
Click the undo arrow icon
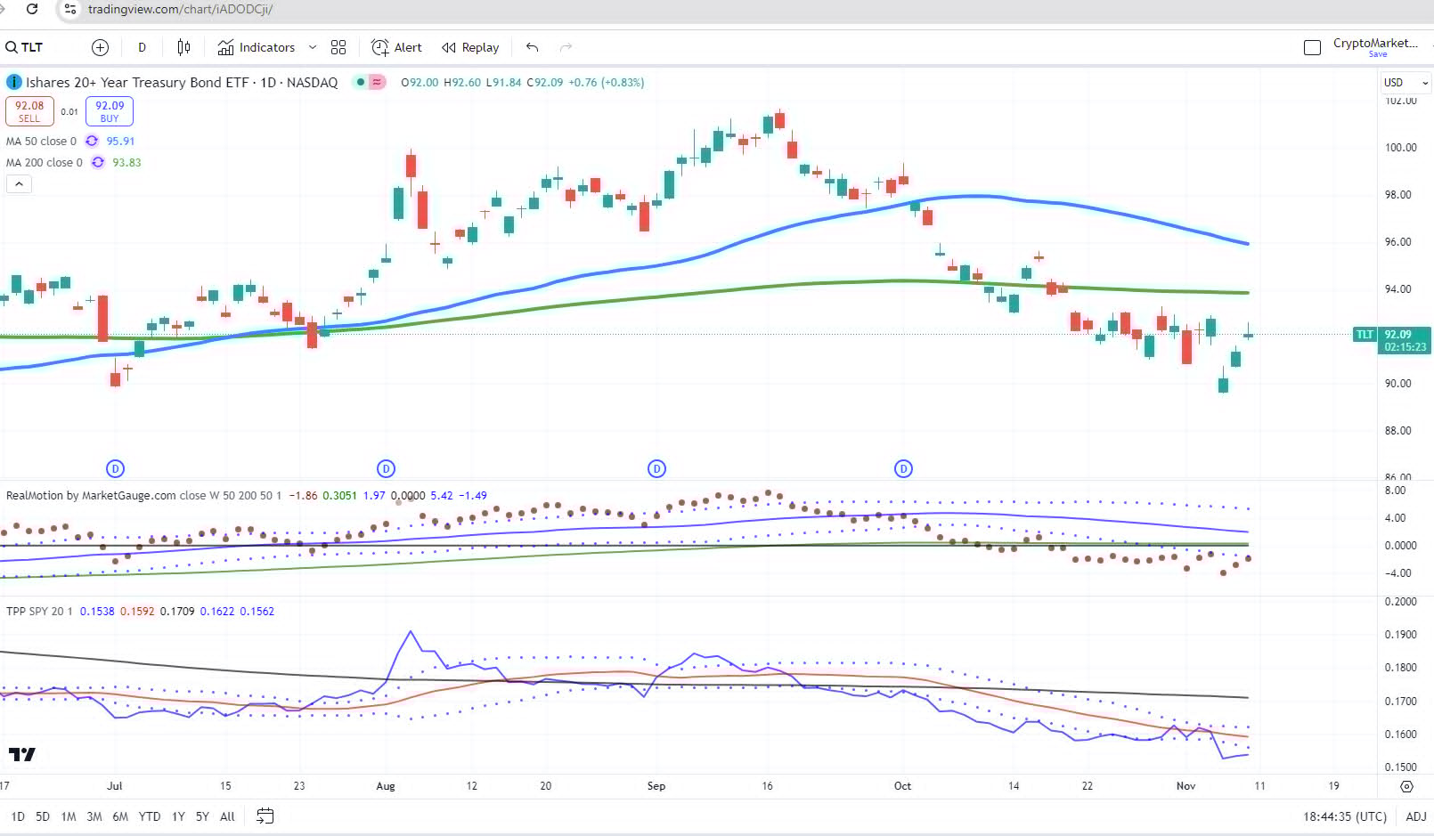point(533,47)
